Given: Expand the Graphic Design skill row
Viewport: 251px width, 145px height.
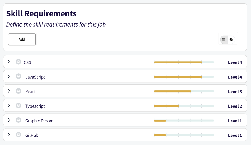Looking at the screenshot, I should coord(9,120).
